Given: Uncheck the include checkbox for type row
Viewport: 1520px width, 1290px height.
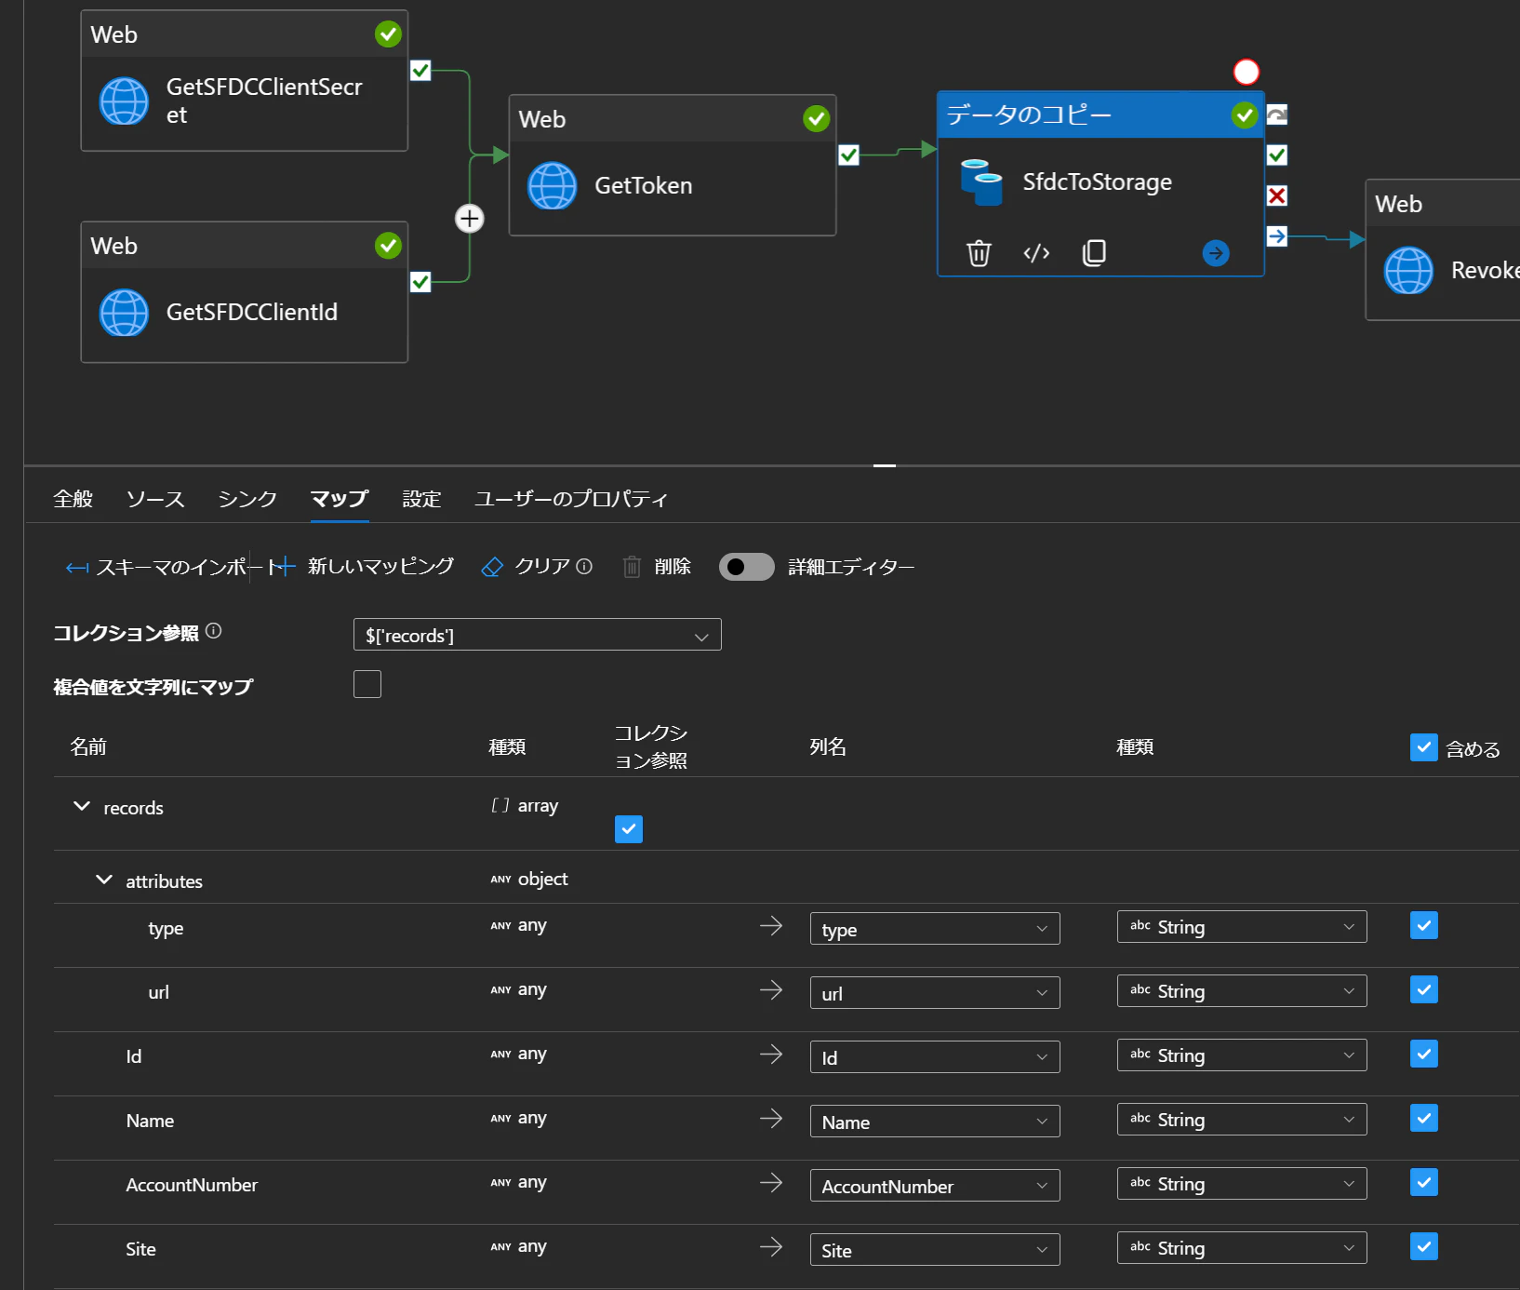Looking at the screenshot, I should [1423, 925].
